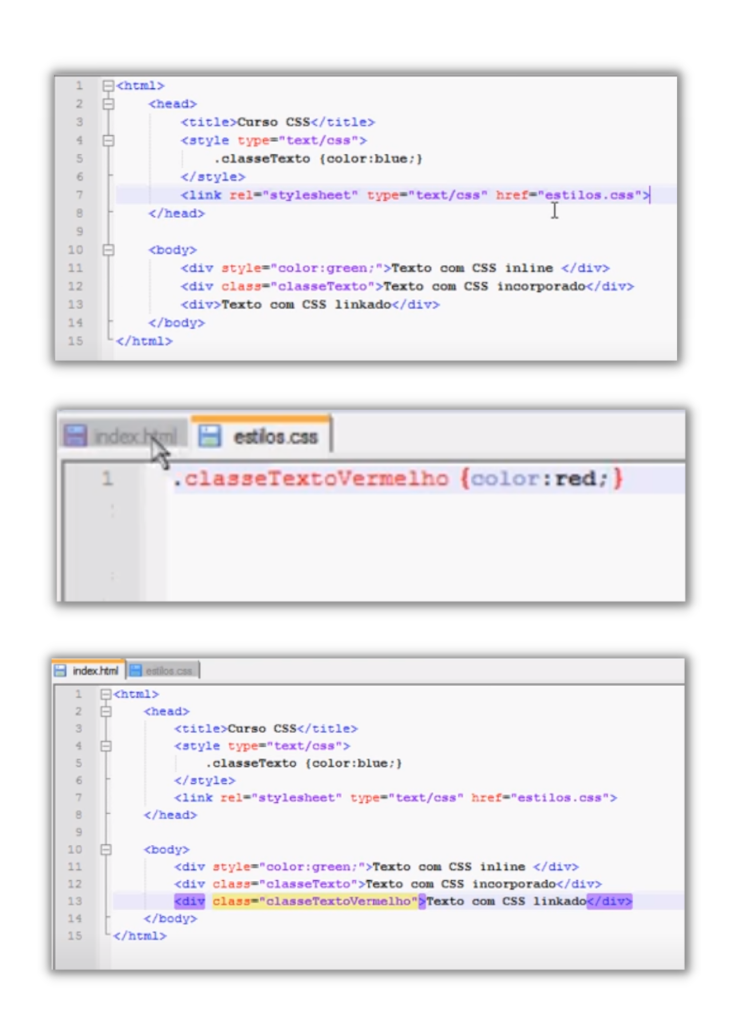Click the blue disk icon beside large estilos.css tab
Image resolution: width=730 pixels, height=1032 pixels.
coord(210,436)
